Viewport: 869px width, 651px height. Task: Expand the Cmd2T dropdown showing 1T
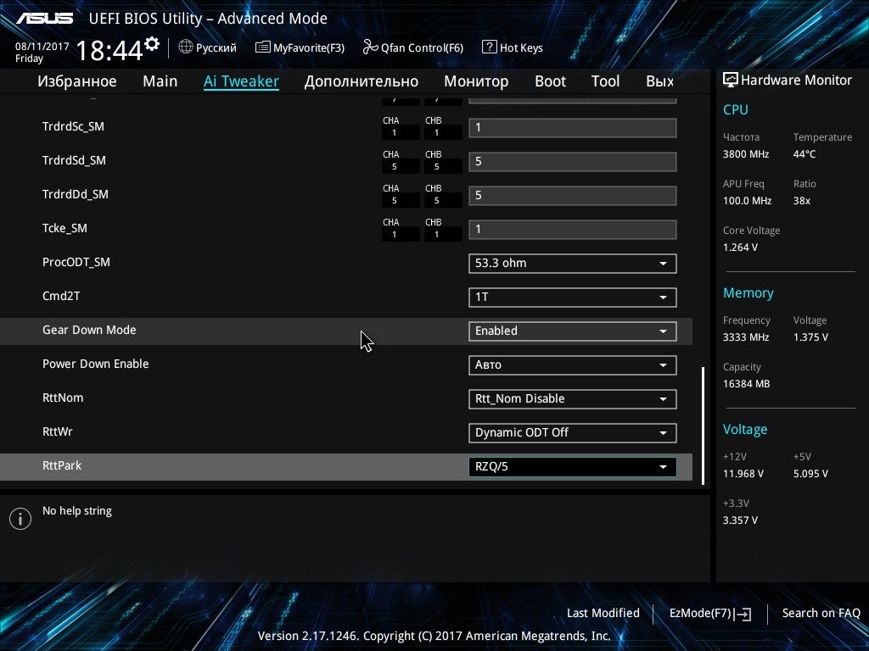[573, 298]
